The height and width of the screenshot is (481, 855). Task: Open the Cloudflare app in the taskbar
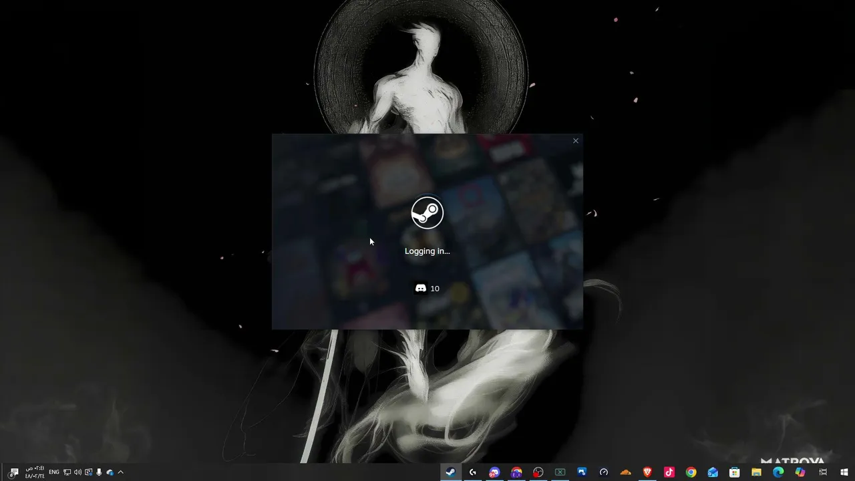pos(626,472)
